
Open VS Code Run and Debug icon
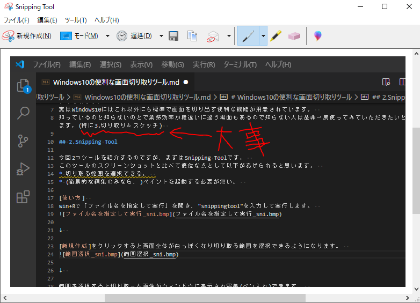coord(23,169)
